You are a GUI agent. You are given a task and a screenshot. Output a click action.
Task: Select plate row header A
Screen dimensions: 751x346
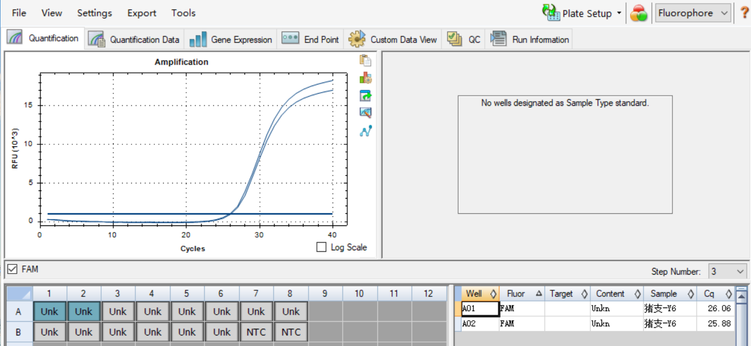18,312
